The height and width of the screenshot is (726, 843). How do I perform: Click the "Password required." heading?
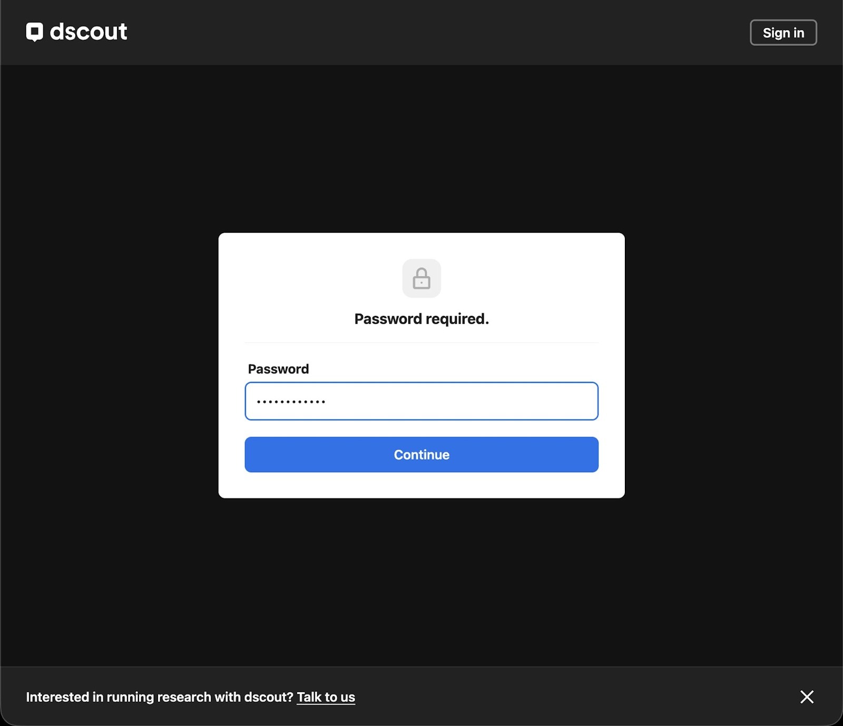coord(421,319)
